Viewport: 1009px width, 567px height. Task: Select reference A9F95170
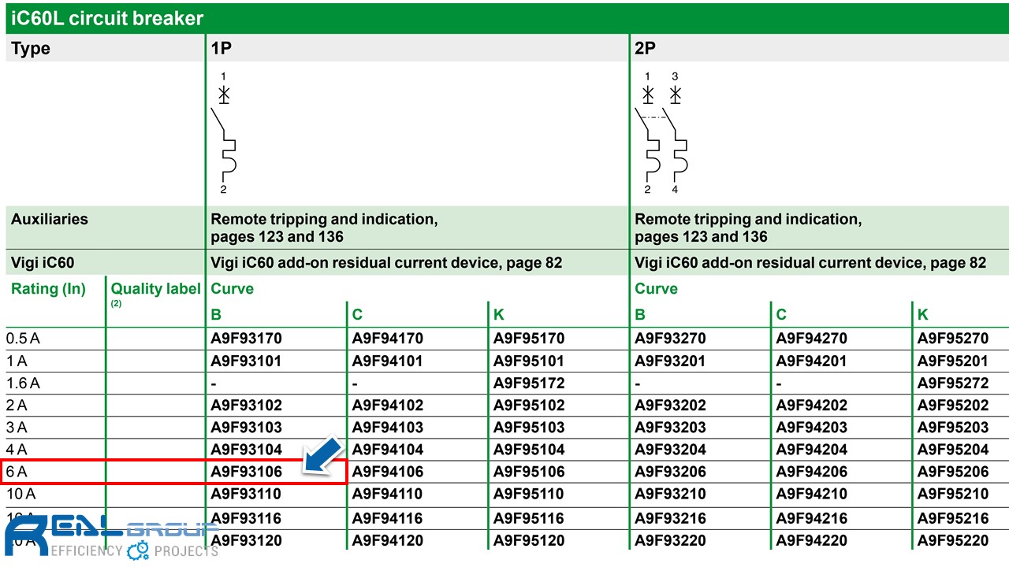coord(529,339)
